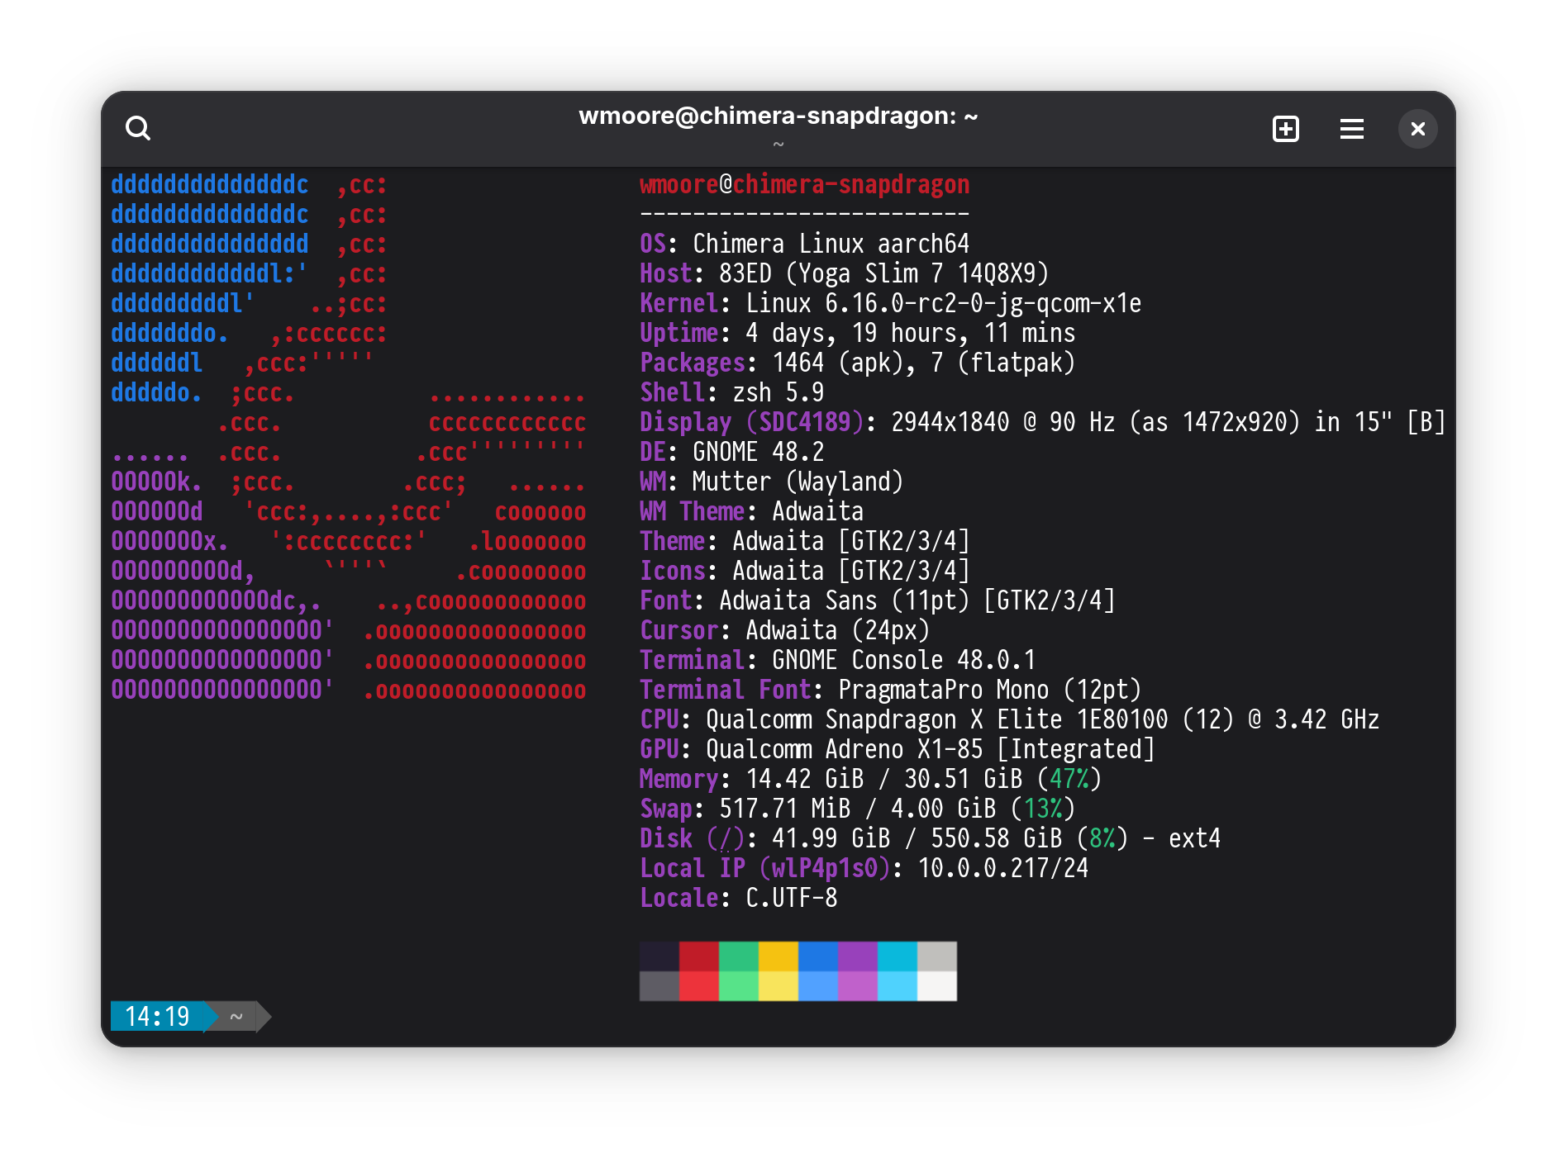Viewport: 1557px width, 1158px height.
Task: Click the Icons line Adwaita [GTK2/3/4]
Action: 804,571
